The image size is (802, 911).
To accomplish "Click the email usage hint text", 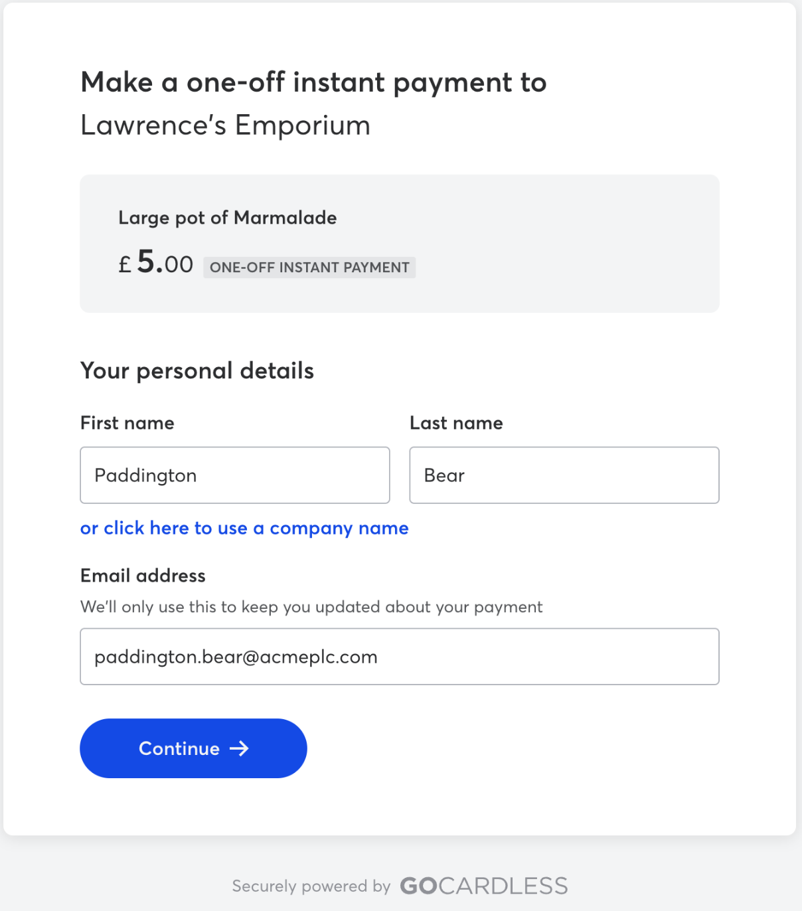I will (311, 607).
